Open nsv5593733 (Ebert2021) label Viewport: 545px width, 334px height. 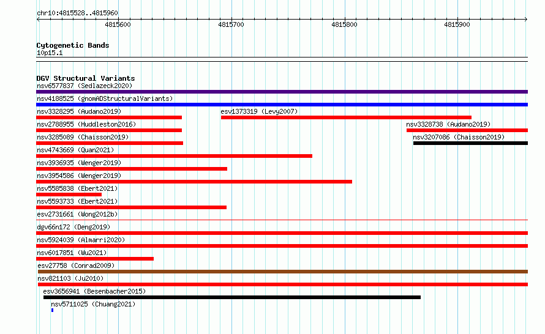coord(77,201)
